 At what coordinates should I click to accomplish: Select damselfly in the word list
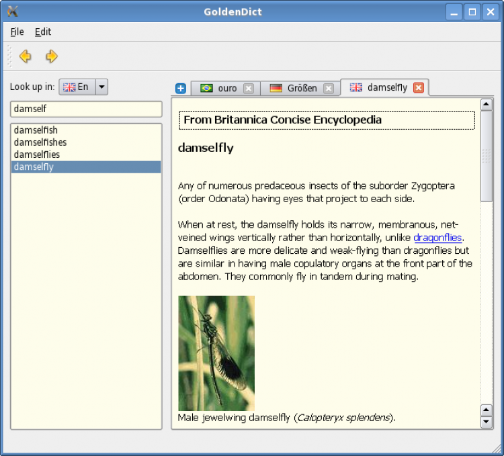click(x=86, y=167)
